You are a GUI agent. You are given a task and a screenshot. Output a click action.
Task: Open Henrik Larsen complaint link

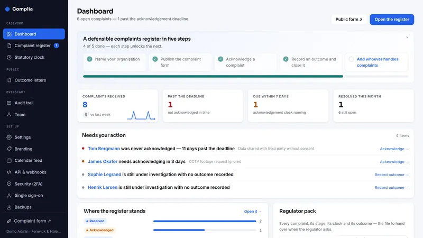[x=103, y=188]
